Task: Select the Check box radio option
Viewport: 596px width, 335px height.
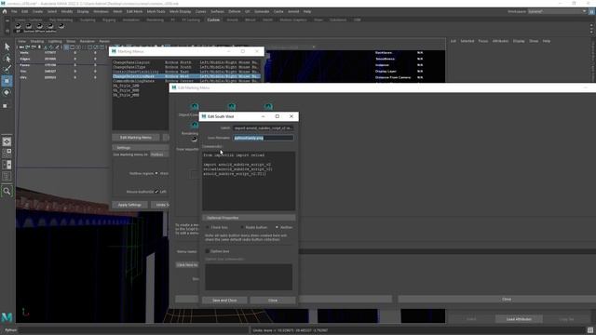Action: [208, 227]
